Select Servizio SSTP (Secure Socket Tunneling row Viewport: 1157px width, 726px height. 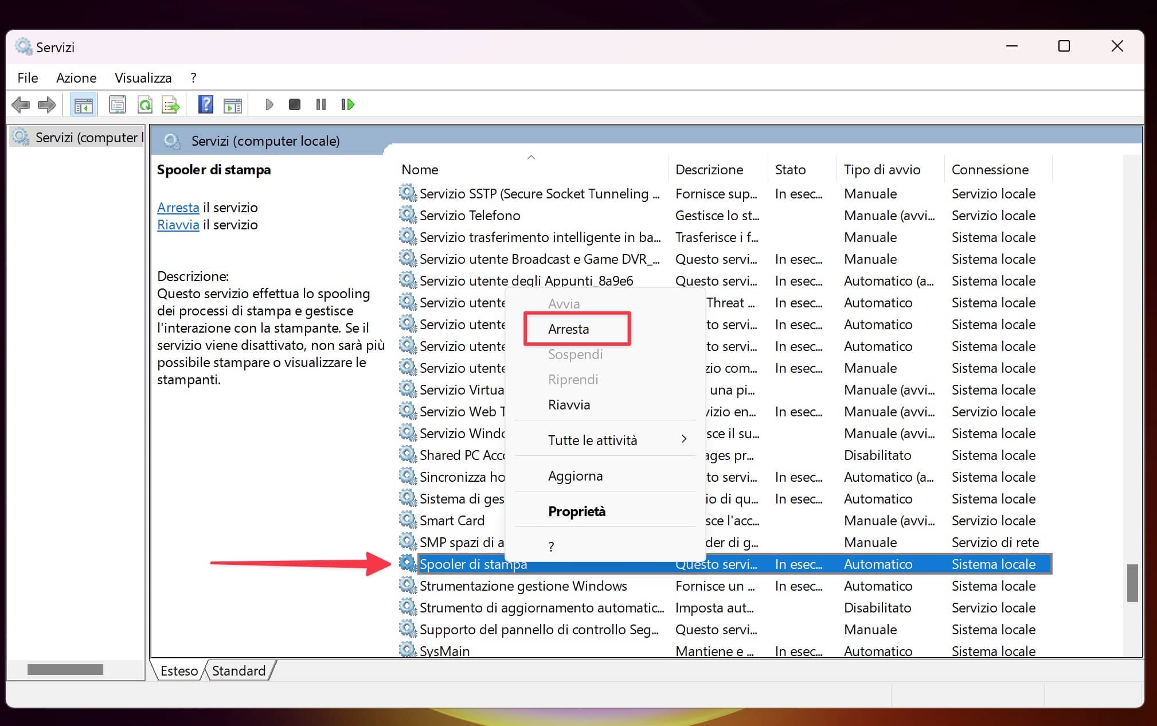coord(725,193)
